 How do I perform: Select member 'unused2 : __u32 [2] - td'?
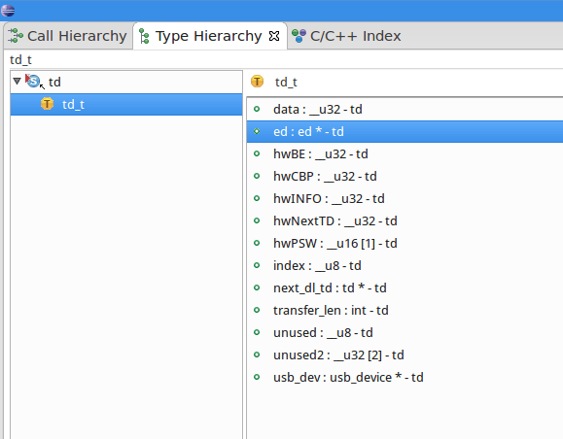pyautogui.click(x=405, y=355)
